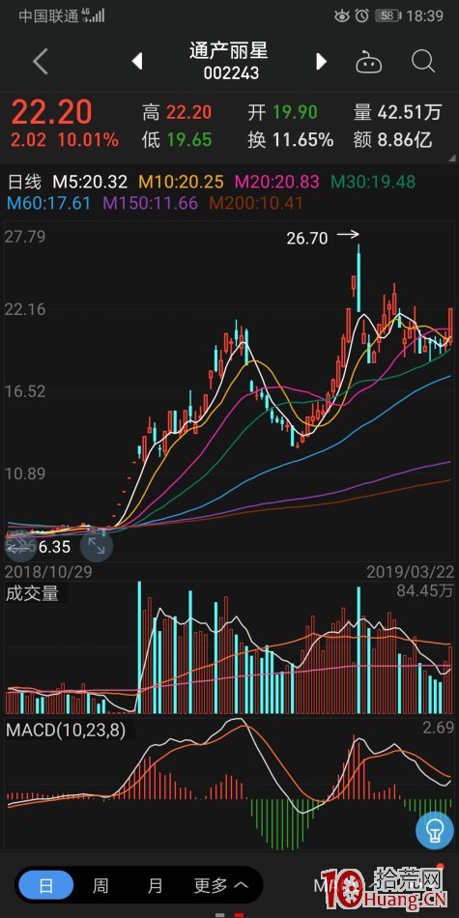Image resolution: width=459 pixels, height=918 pixels.
Task: Tap the 84.45万 volume scale value
Action: [x=425, y=591]
